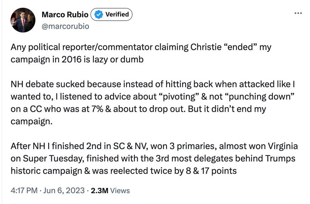Click the words "Any political reporter/commentator"
Viewport: 310px width, 204px height.
pos(81,47)
